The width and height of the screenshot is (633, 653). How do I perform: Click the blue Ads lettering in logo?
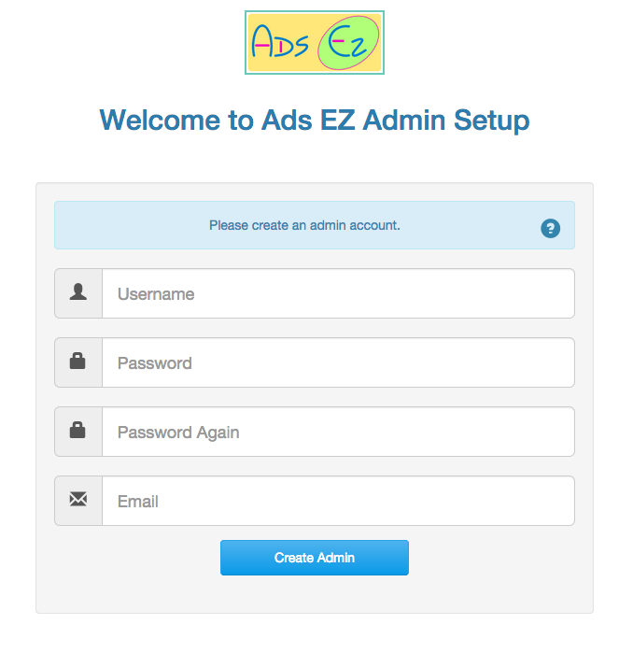coord(280,41)
